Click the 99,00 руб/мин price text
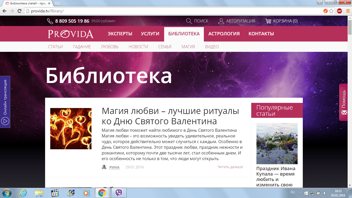The height and width of the screenshot is (198, 352). pos(103,21)
